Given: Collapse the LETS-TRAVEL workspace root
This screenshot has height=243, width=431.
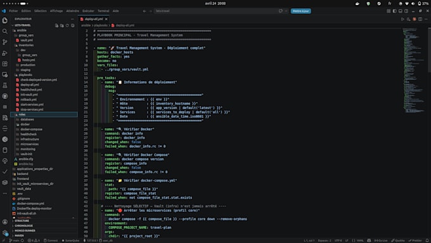Looking at the screenshot, I should click(23, 25).
